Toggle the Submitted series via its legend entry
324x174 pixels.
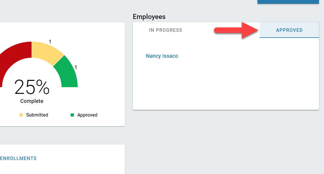click(x=34, y=115)
